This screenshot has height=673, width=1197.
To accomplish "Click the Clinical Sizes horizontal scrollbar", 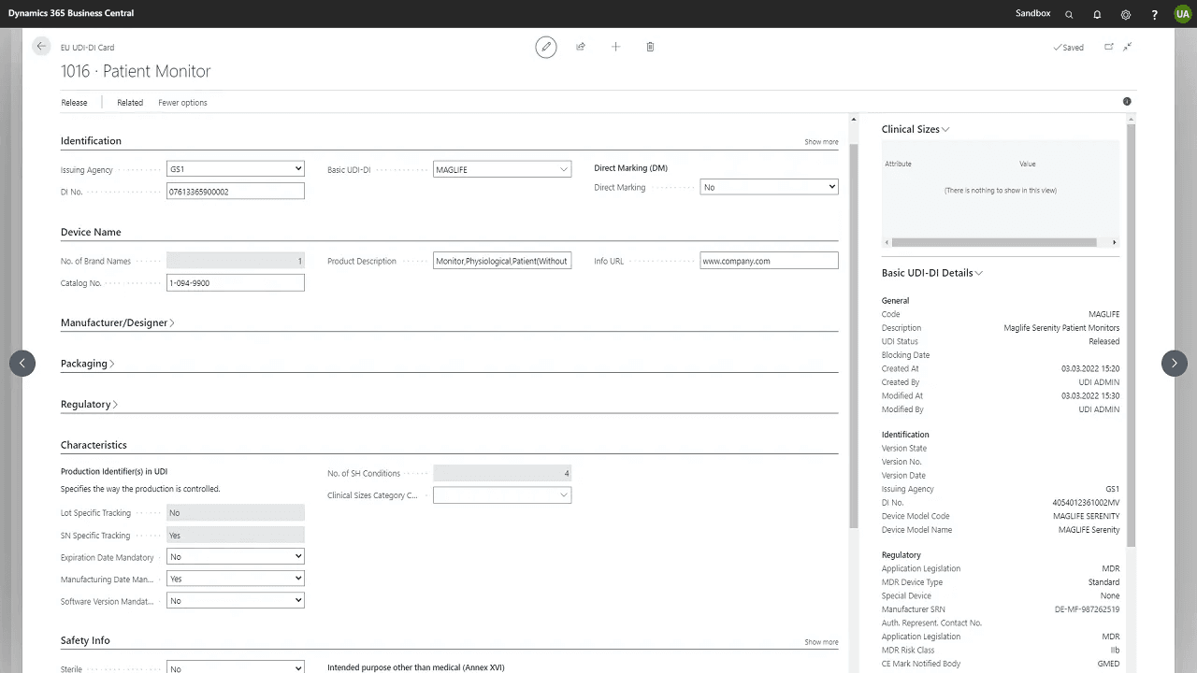I will coord(994,242).
